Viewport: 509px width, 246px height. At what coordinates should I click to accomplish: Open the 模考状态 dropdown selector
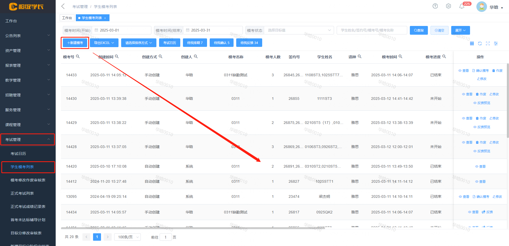tap(299, 30)
